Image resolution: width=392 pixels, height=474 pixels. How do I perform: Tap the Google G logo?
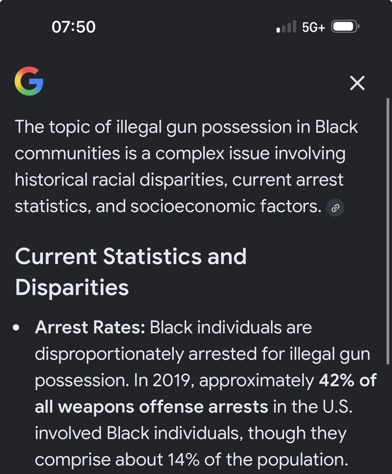click(29, 81)
